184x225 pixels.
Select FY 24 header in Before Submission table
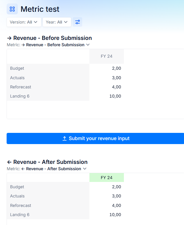[x=107, y=56]
